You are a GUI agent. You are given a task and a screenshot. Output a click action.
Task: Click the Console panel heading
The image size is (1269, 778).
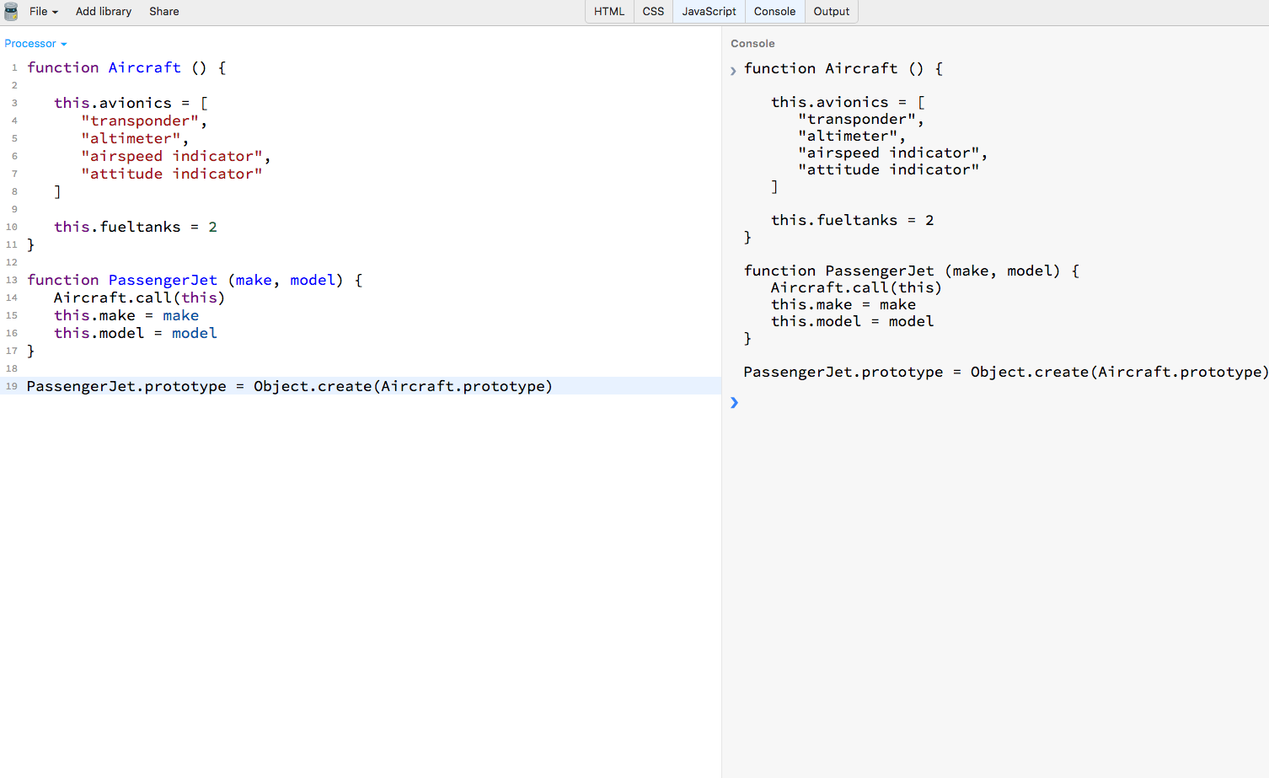[752, 44]
